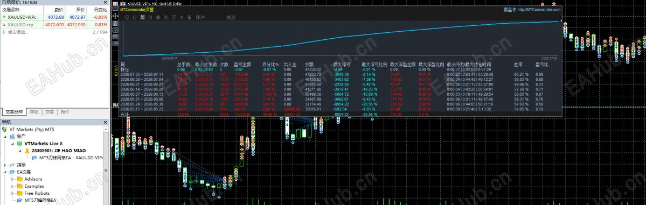
Task: Select the 综 tab in MTCommander
Action: 127,17
